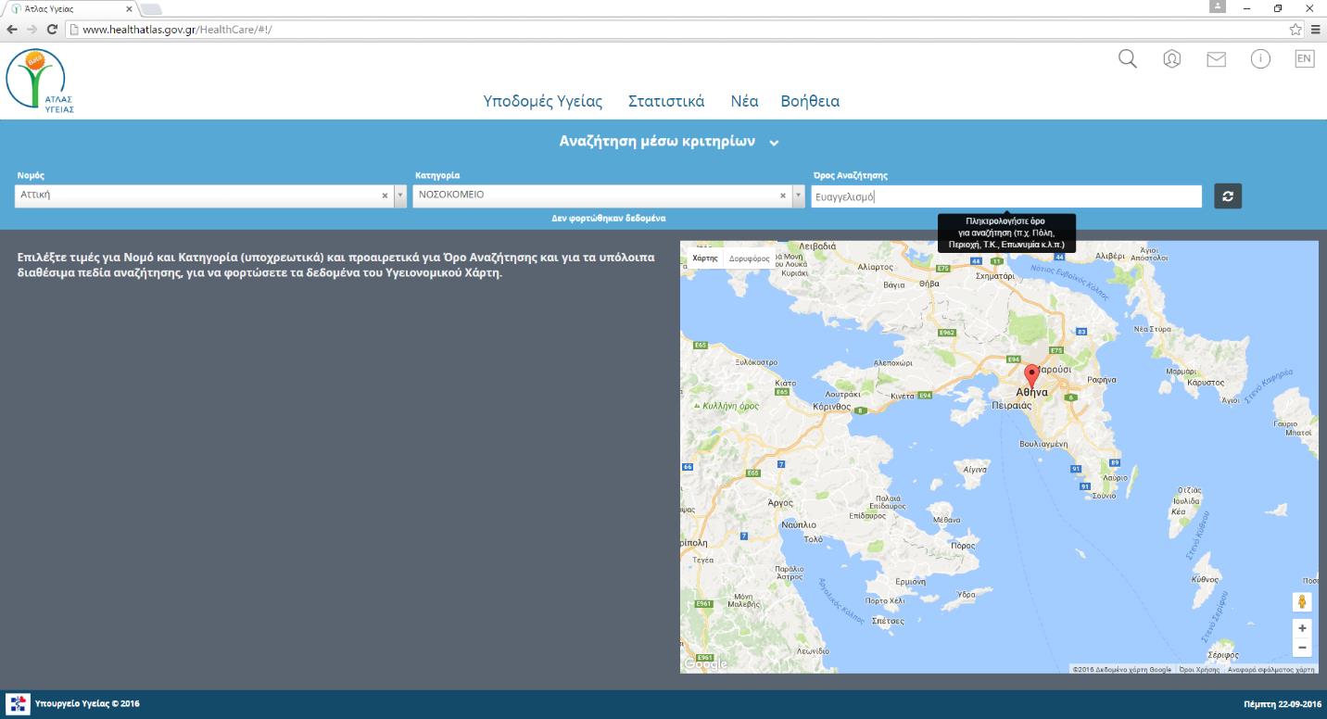Select the Street View pegman icon
The image size is (1327, 719).
(x=1302, y=601)
